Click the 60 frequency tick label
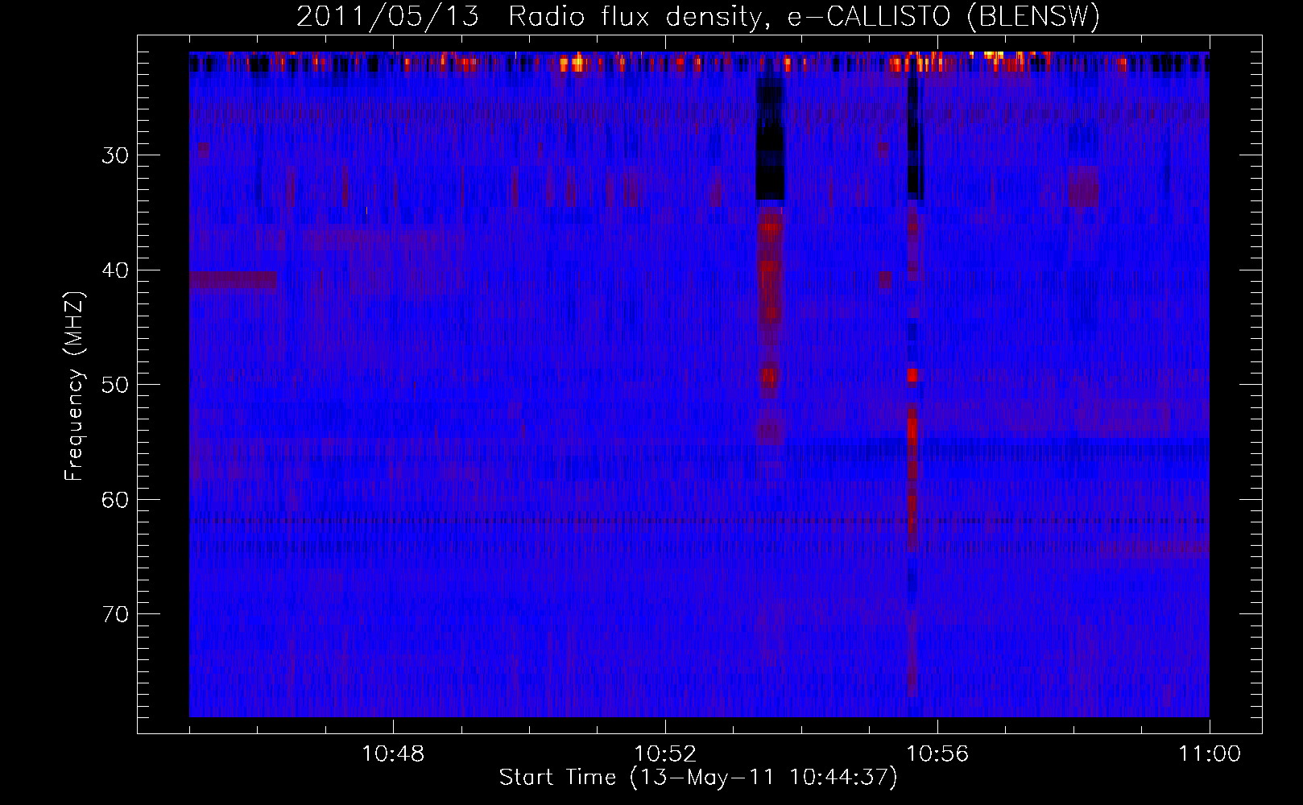This screenshot has width=1303, height=805. click(x=115, y=500)
